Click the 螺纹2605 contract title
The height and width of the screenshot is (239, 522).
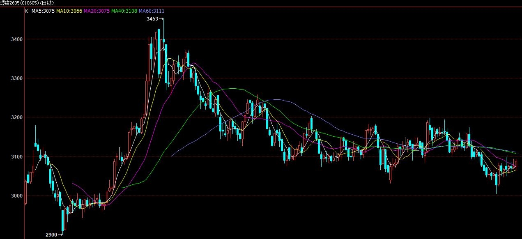coord(27,3)
